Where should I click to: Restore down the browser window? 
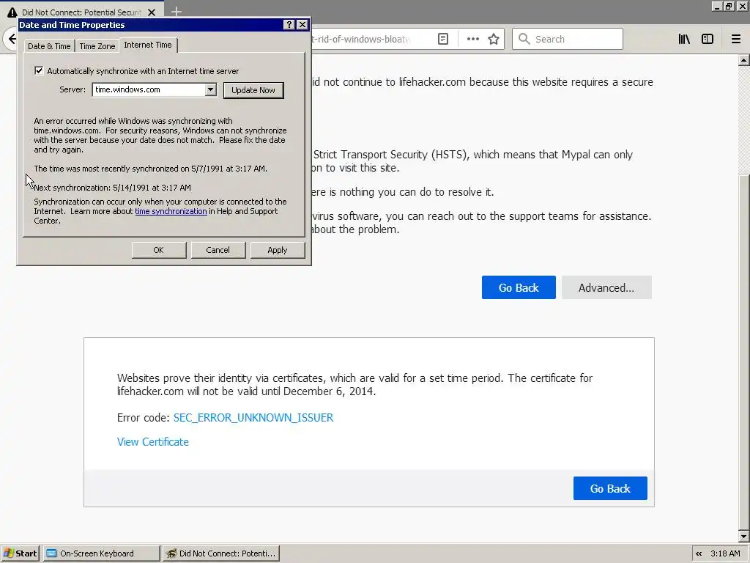(728, 6)
